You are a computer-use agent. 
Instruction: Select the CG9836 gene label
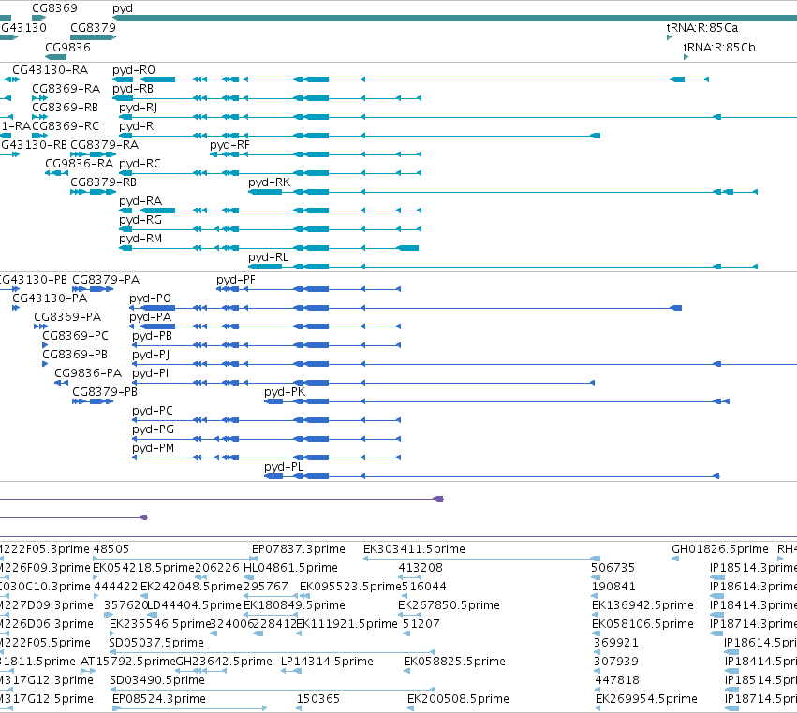coord(67,47)
